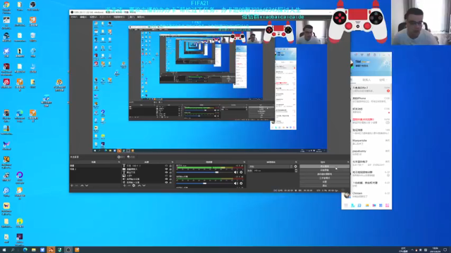Open Sources dock panel options arrow
Screen dimensions: 451x253
[172, 162]
